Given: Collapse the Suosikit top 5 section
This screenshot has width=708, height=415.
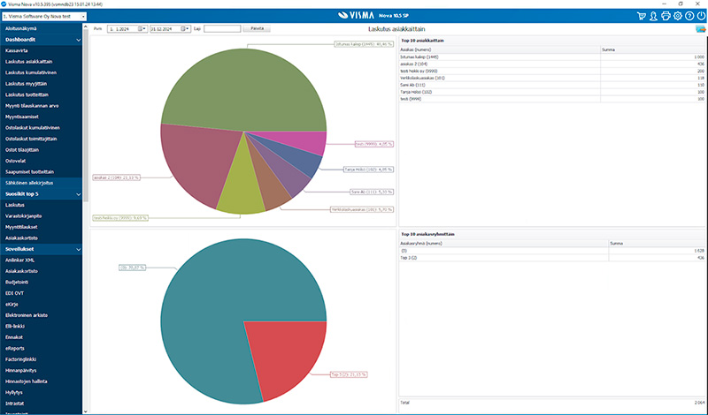Looking at the screenshot, I should coord(78,194).
